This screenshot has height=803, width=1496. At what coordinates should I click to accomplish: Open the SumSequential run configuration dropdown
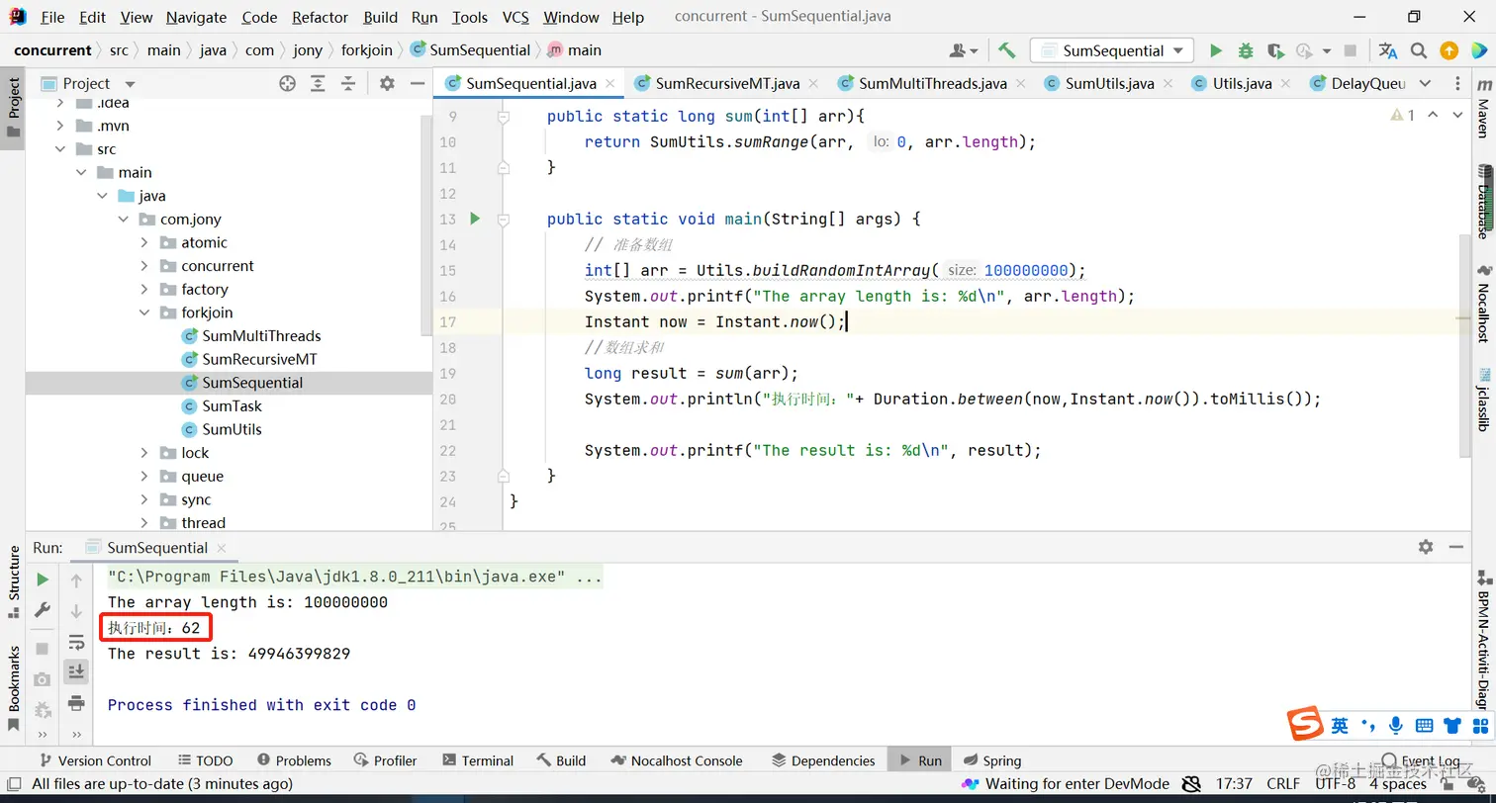pos(1112,50)
